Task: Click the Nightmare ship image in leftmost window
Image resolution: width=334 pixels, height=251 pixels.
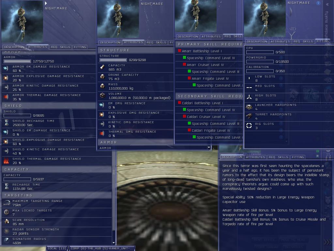Action: click(x=22, y=21)
